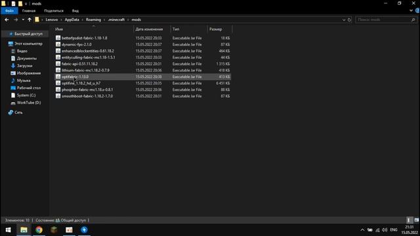Select dynamic-fps-2.1.0 file
The height and width of the screenshot is (236, 420).
[76, 45]
